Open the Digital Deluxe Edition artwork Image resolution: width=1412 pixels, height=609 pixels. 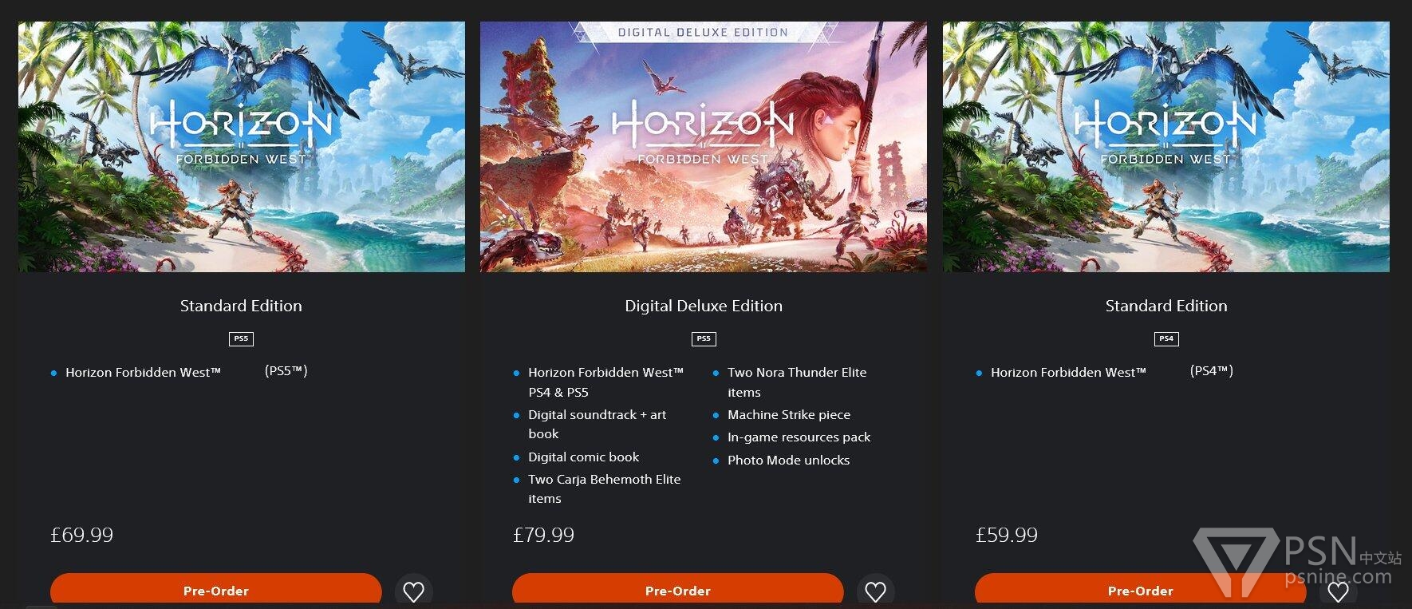(x=704, y=147)
